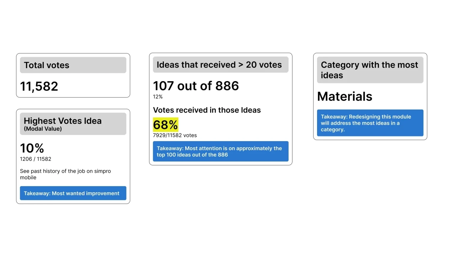Click the Total votes header
456x256 pixels.
[46, 65]
